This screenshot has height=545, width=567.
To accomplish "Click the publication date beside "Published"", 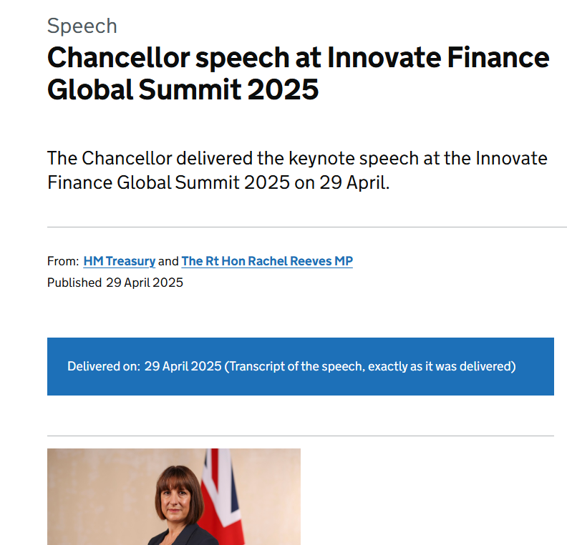I will coord(145,283).
